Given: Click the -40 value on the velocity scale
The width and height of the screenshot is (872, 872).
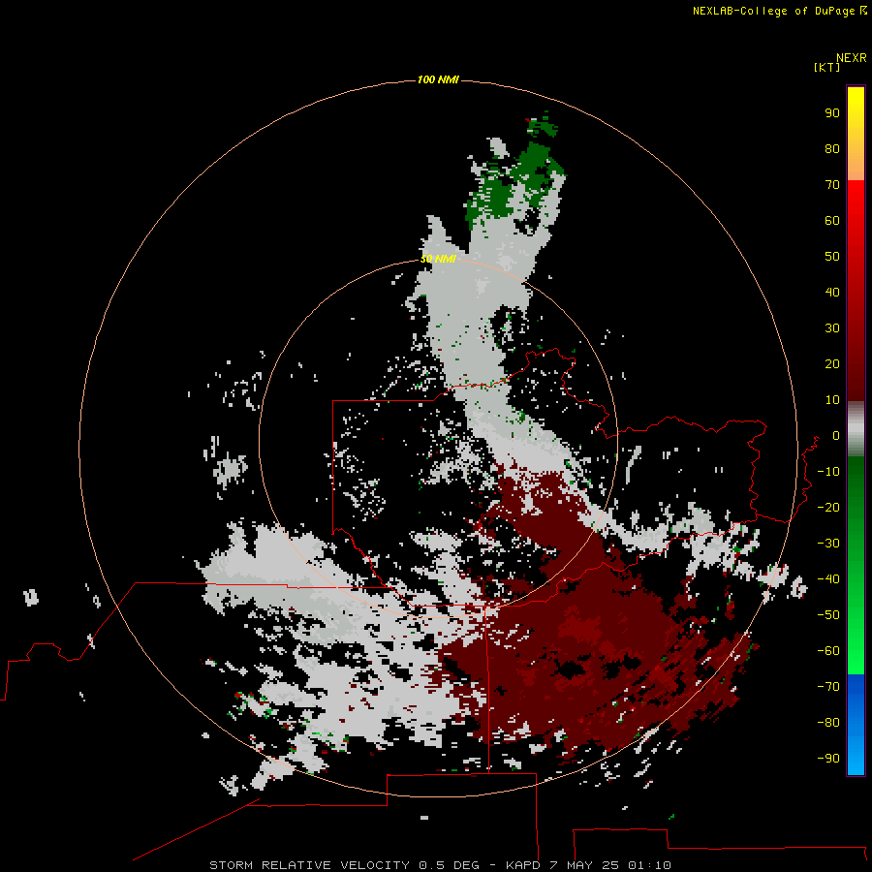Looking at the screenshot, I should (x=828, y=579).
